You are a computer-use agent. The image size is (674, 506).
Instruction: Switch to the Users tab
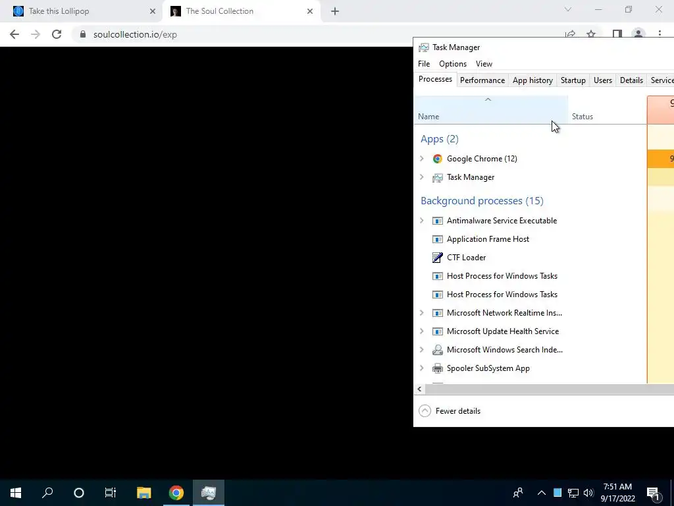[603, 80]
